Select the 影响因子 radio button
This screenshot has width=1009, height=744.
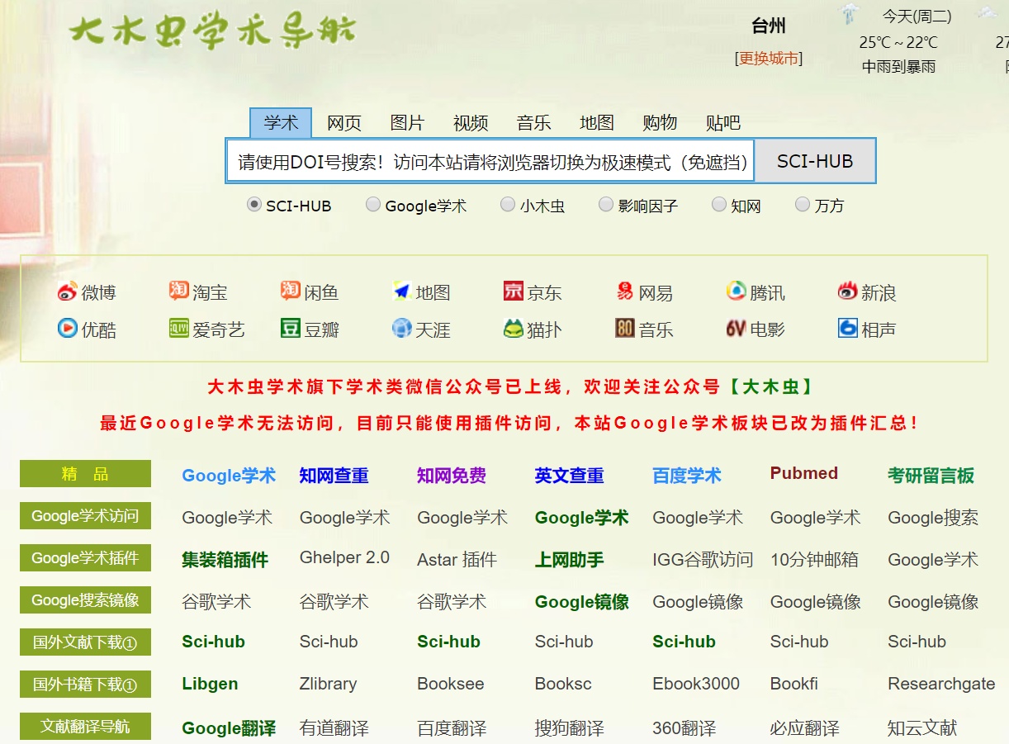[606, 205]
